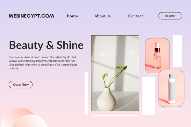The width and height of the screenshot is (191, 127).
Task: Click the white ceramic vase in photo
Action: pos(106,99)
